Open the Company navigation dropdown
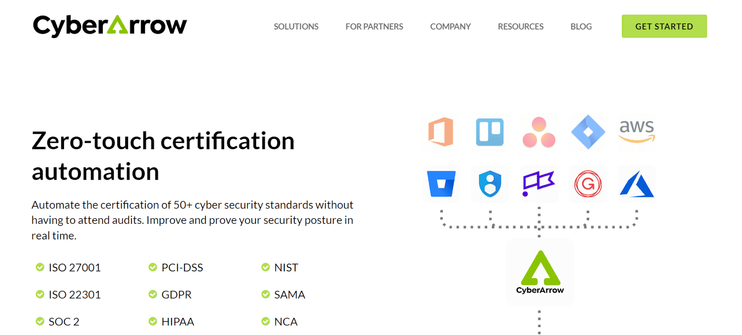Viewport: 742px width, 335px height. (450, 26)
